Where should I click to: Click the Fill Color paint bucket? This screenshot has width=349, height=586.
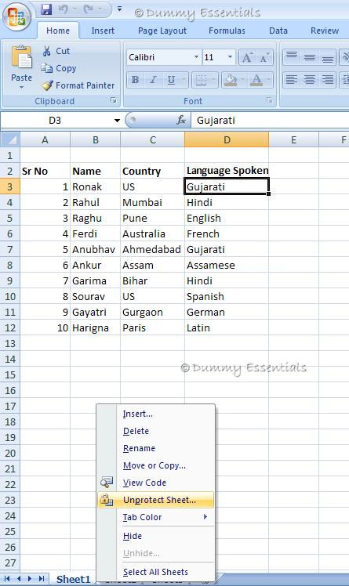[231, 80]
